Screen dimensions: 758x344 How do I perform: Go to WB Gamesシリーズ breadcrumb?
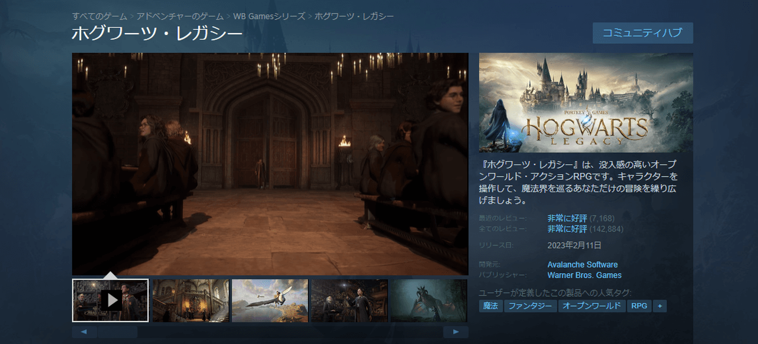[269, 16]
